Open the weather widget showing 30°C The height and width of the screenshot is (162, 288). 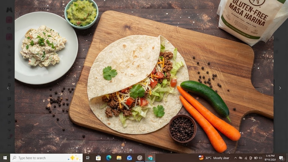coord(214,158)
